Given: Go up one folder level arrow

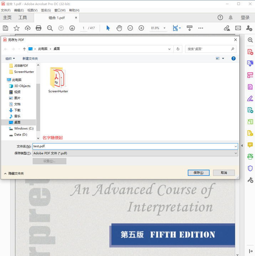Looking at the screenshot, I should tap(24, 49).
